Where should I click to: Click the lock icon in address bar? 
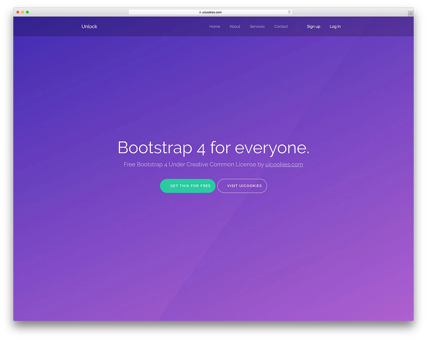coord(200,12)
